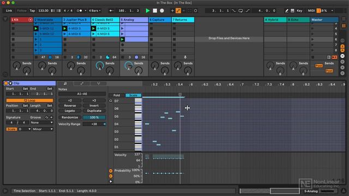Toggle the Metronome button
This screenshot has width=349, height=196.
pyautogui.click(x=80, y=10)
